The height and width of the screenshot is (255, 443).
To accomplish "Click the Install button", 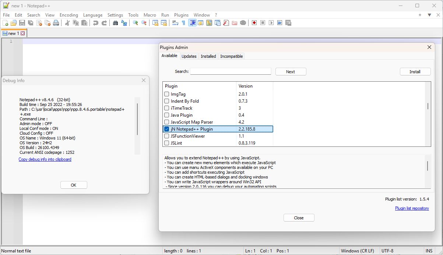I will (415, 72).
